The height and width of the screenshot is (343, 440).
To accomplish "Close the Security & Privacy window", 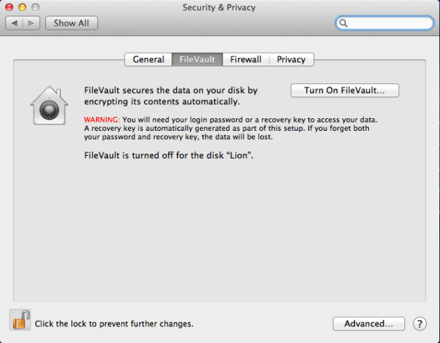I will click(x=9, y=7).
